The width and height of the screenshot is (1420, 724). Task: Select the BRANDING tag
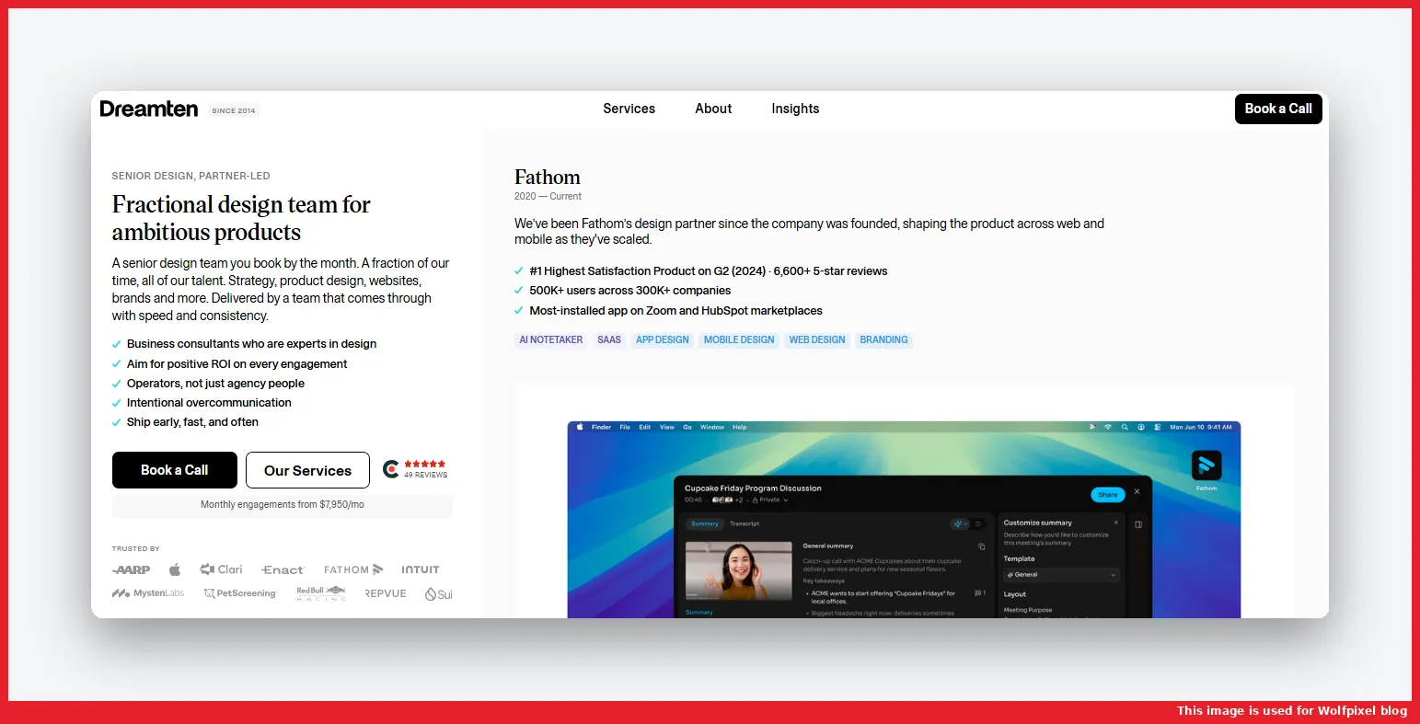click(883, 340)
